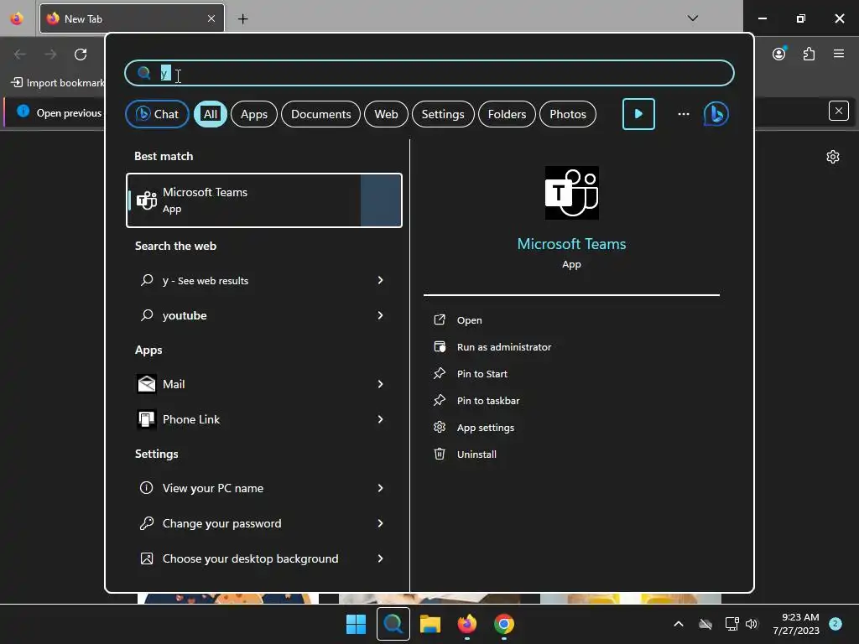Select the Chat filter tab
The height and width of the screenshot is (644, 859).
click(157, 114)
